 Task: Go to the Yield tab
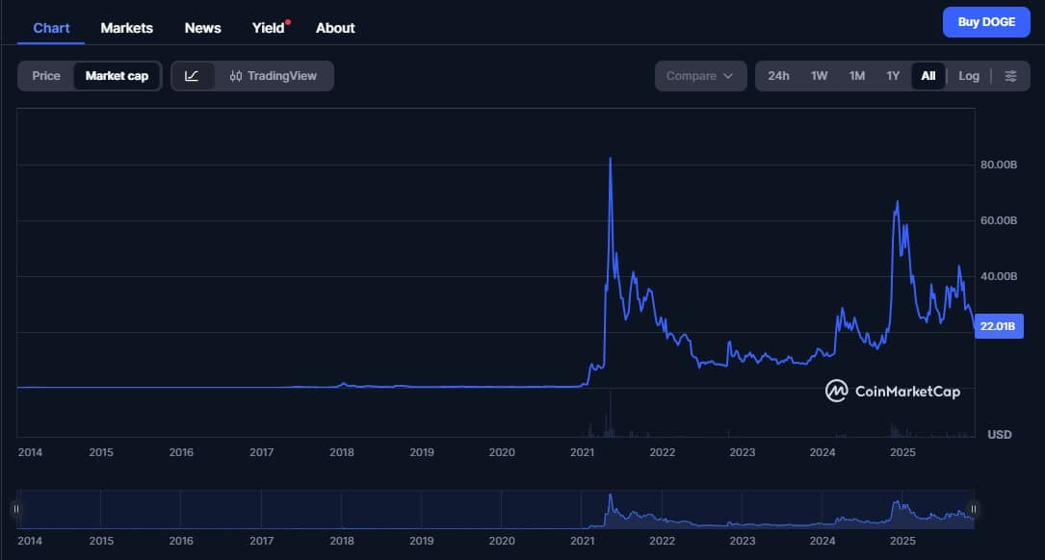[x=268, y=28]
